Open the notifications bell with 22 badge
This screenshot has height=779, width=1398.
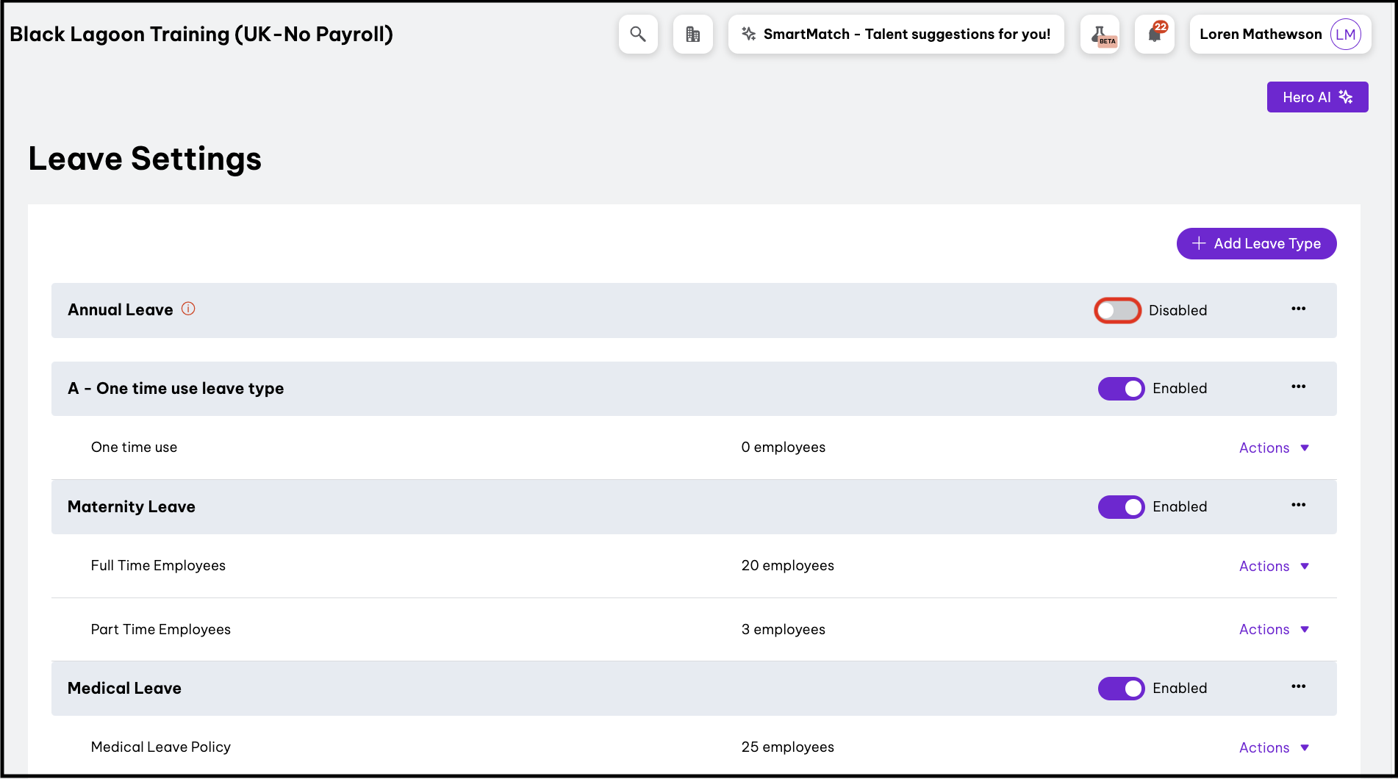coord(1154,35)
